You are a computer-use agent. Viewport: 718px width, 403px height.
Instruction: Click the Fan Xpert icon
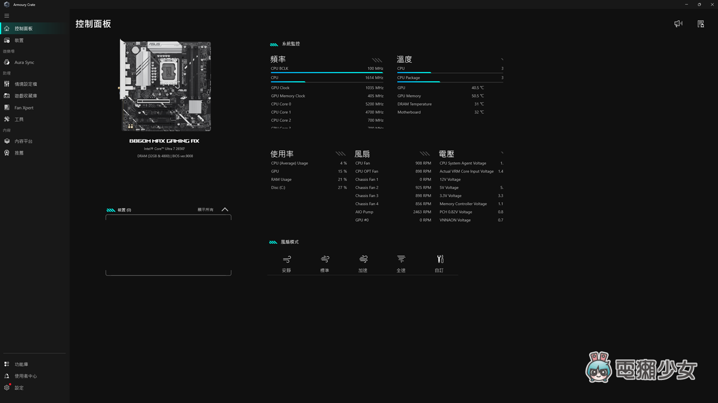[x=7, y=108]
